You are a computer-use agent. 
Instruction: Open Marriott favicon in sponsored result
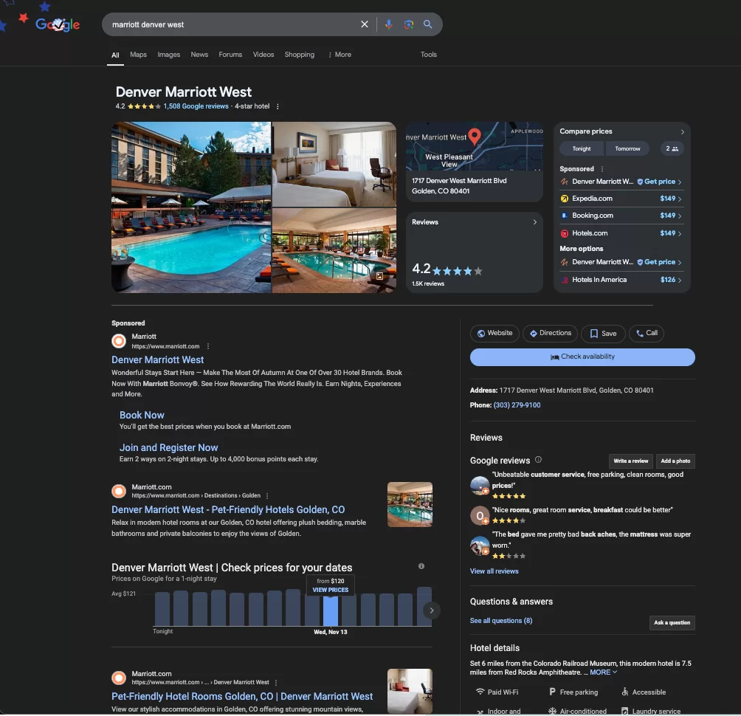pos(119,341)
